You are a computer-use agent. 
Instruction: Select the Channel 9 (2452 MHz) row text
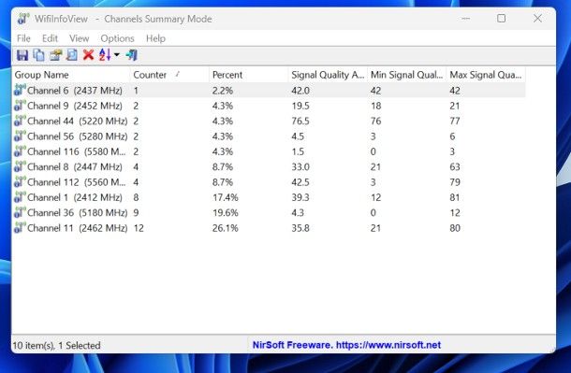coord(75,106)
